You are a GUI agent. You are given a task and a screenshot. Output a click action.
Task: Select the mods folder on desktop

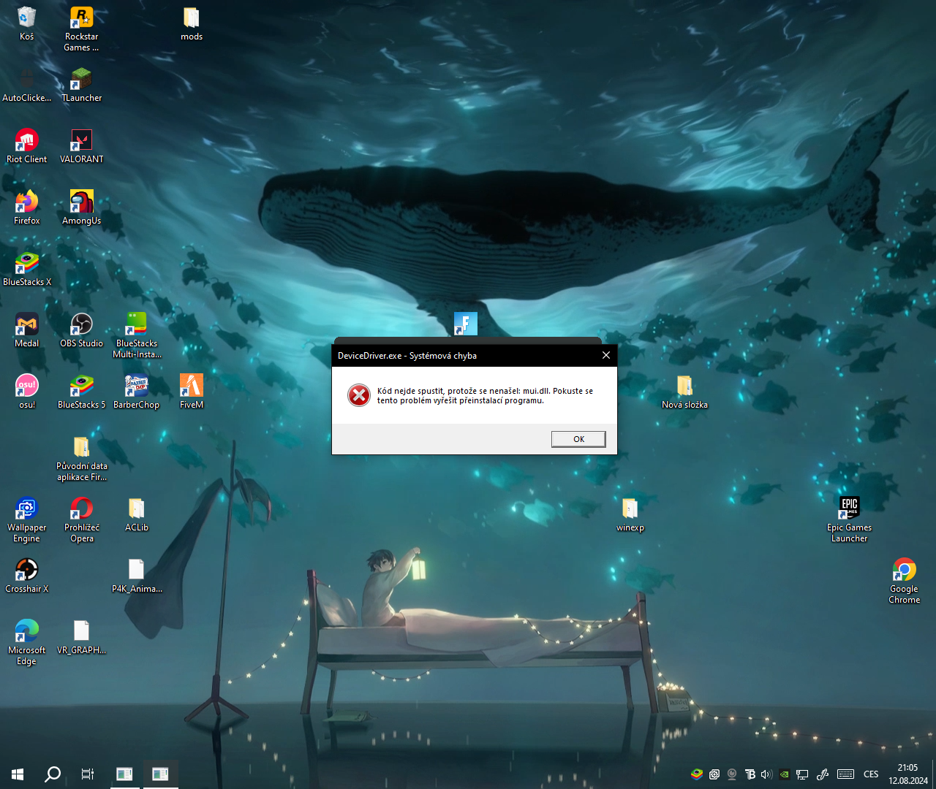coord(192,23)
